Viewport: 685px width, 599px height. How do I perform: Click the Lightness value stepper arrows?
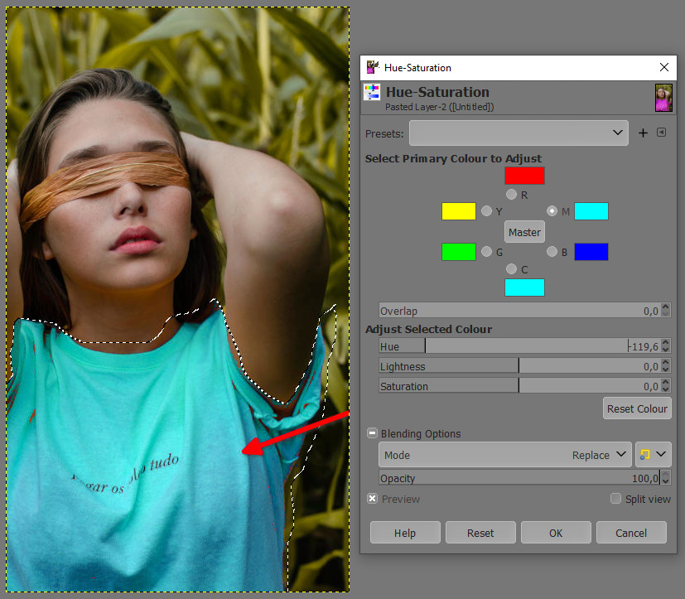[665, 366]
